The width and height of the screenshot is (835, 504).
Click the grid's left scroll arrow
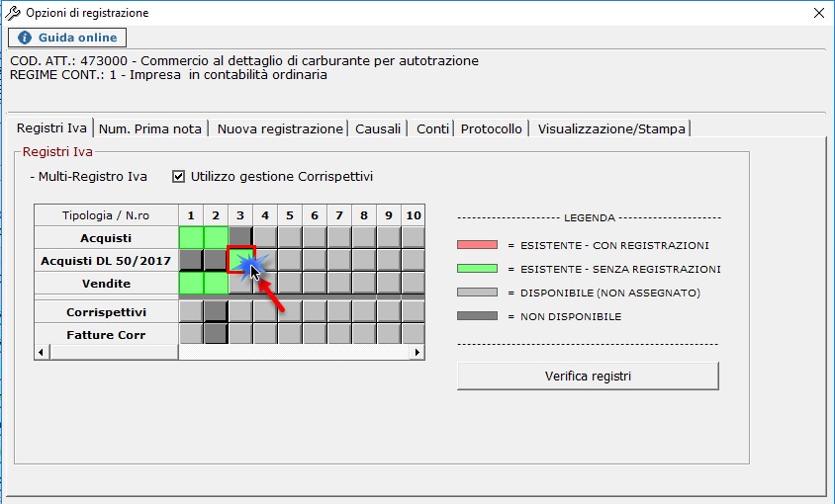click(42, 353)
